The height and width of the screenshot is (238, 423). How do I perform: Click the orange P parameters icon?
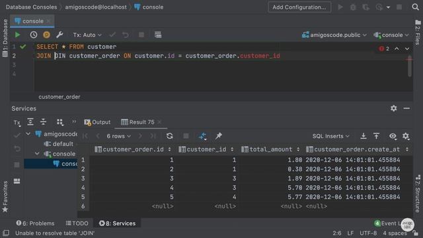pyautogui.click(x=46, y=35)
